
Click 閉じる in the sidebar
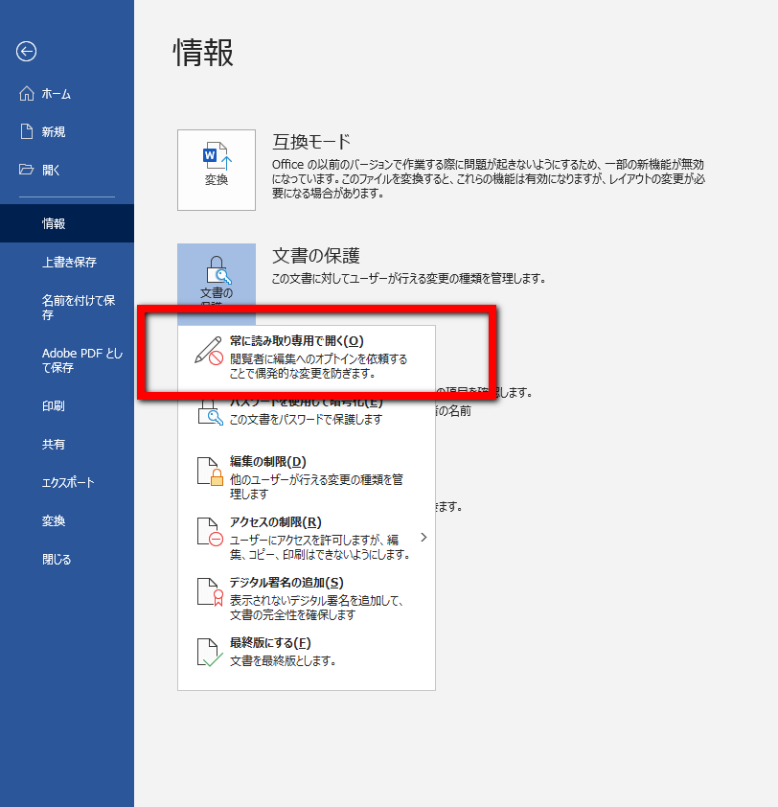pos(57,560)
